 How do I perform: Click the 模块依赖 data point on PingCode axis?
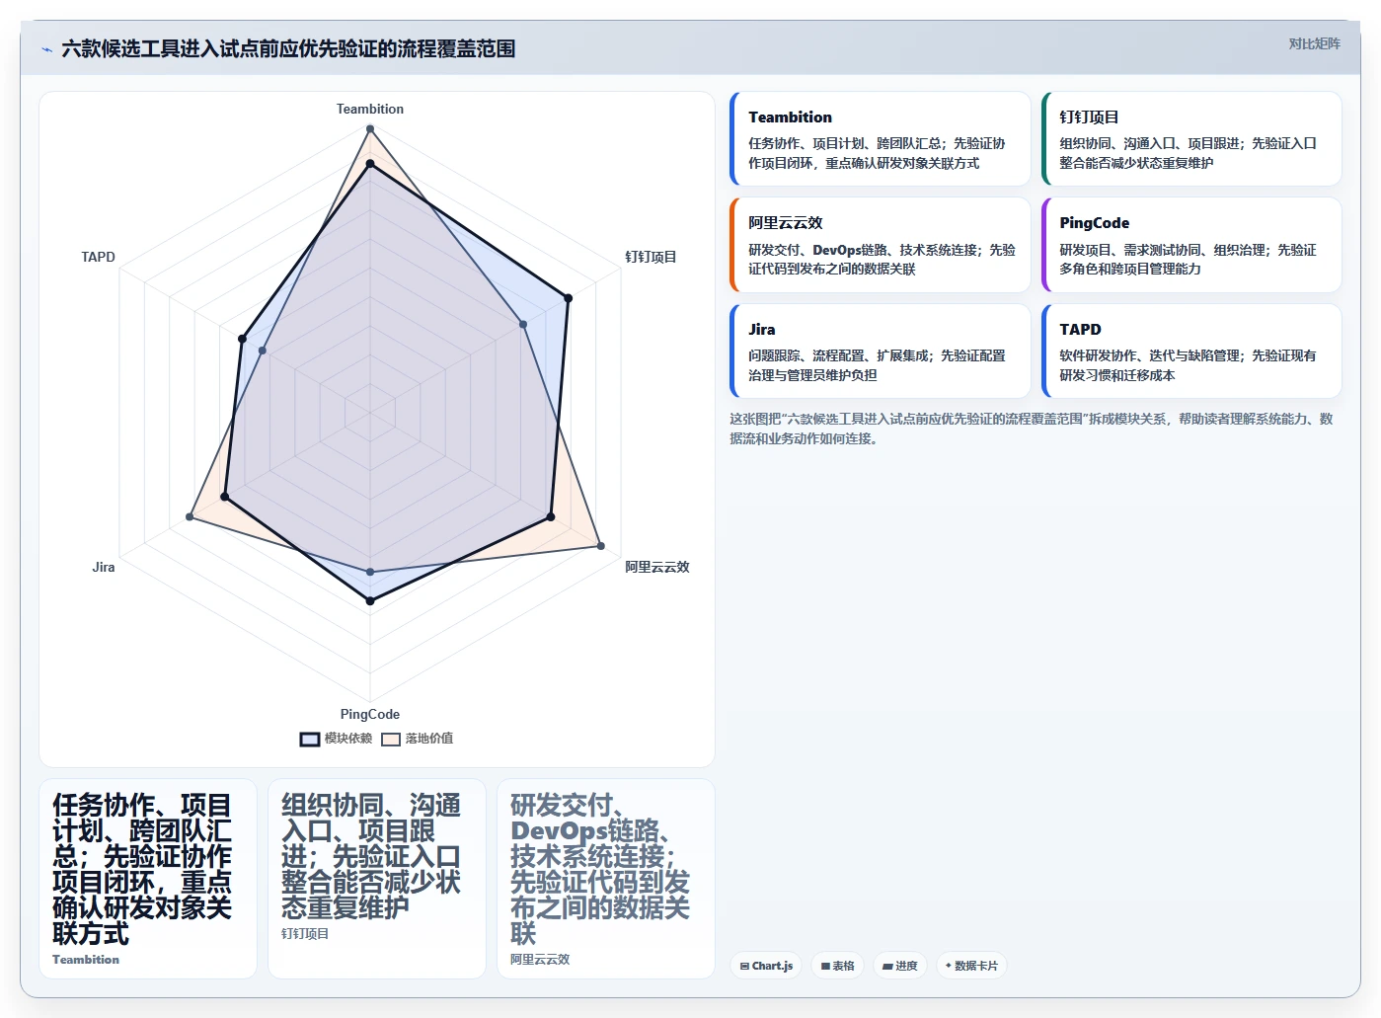pos(370,600)
